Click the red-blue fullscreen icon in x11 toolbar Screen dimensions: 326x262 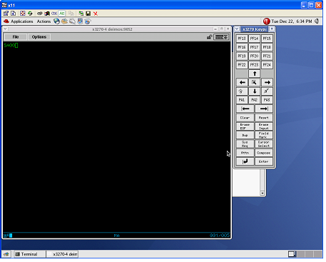tap(23, 14)
